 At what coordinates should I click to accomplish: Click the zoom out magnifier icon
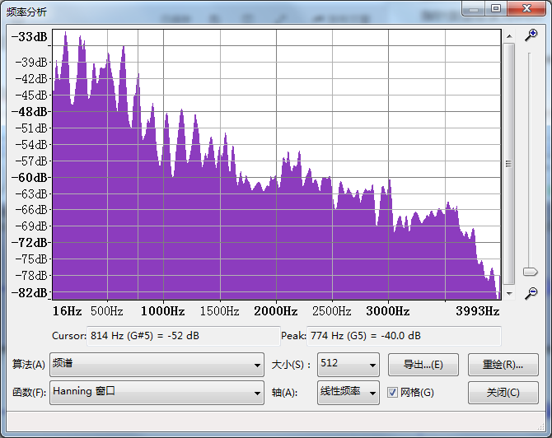(x=531, y=293)
